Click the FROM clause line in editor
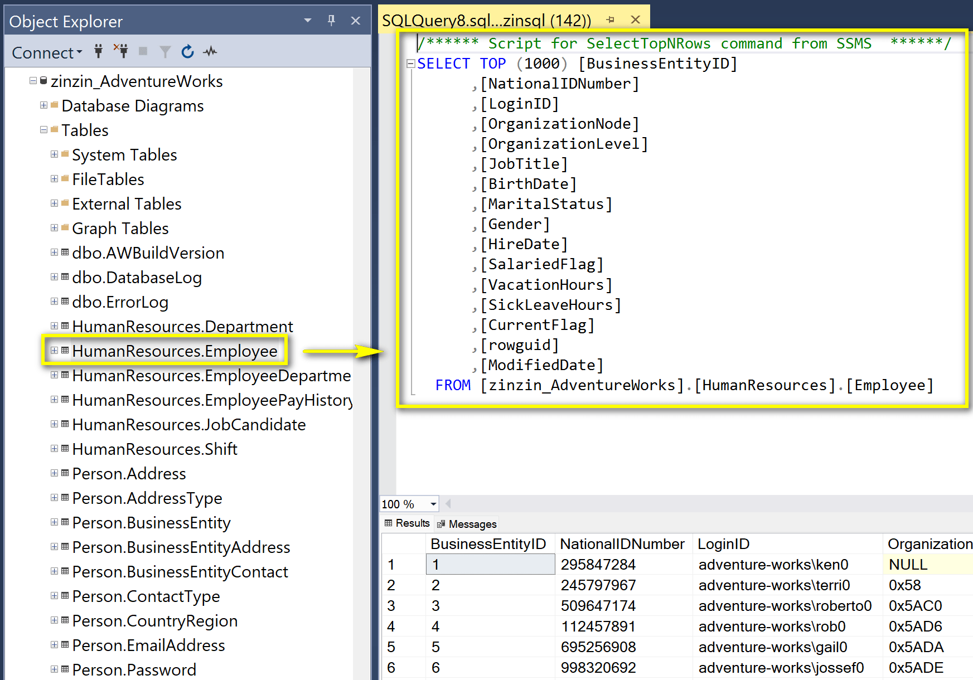The height and width of the screenshot is (680, 973). pyautogui.click(x=684, y=385)
